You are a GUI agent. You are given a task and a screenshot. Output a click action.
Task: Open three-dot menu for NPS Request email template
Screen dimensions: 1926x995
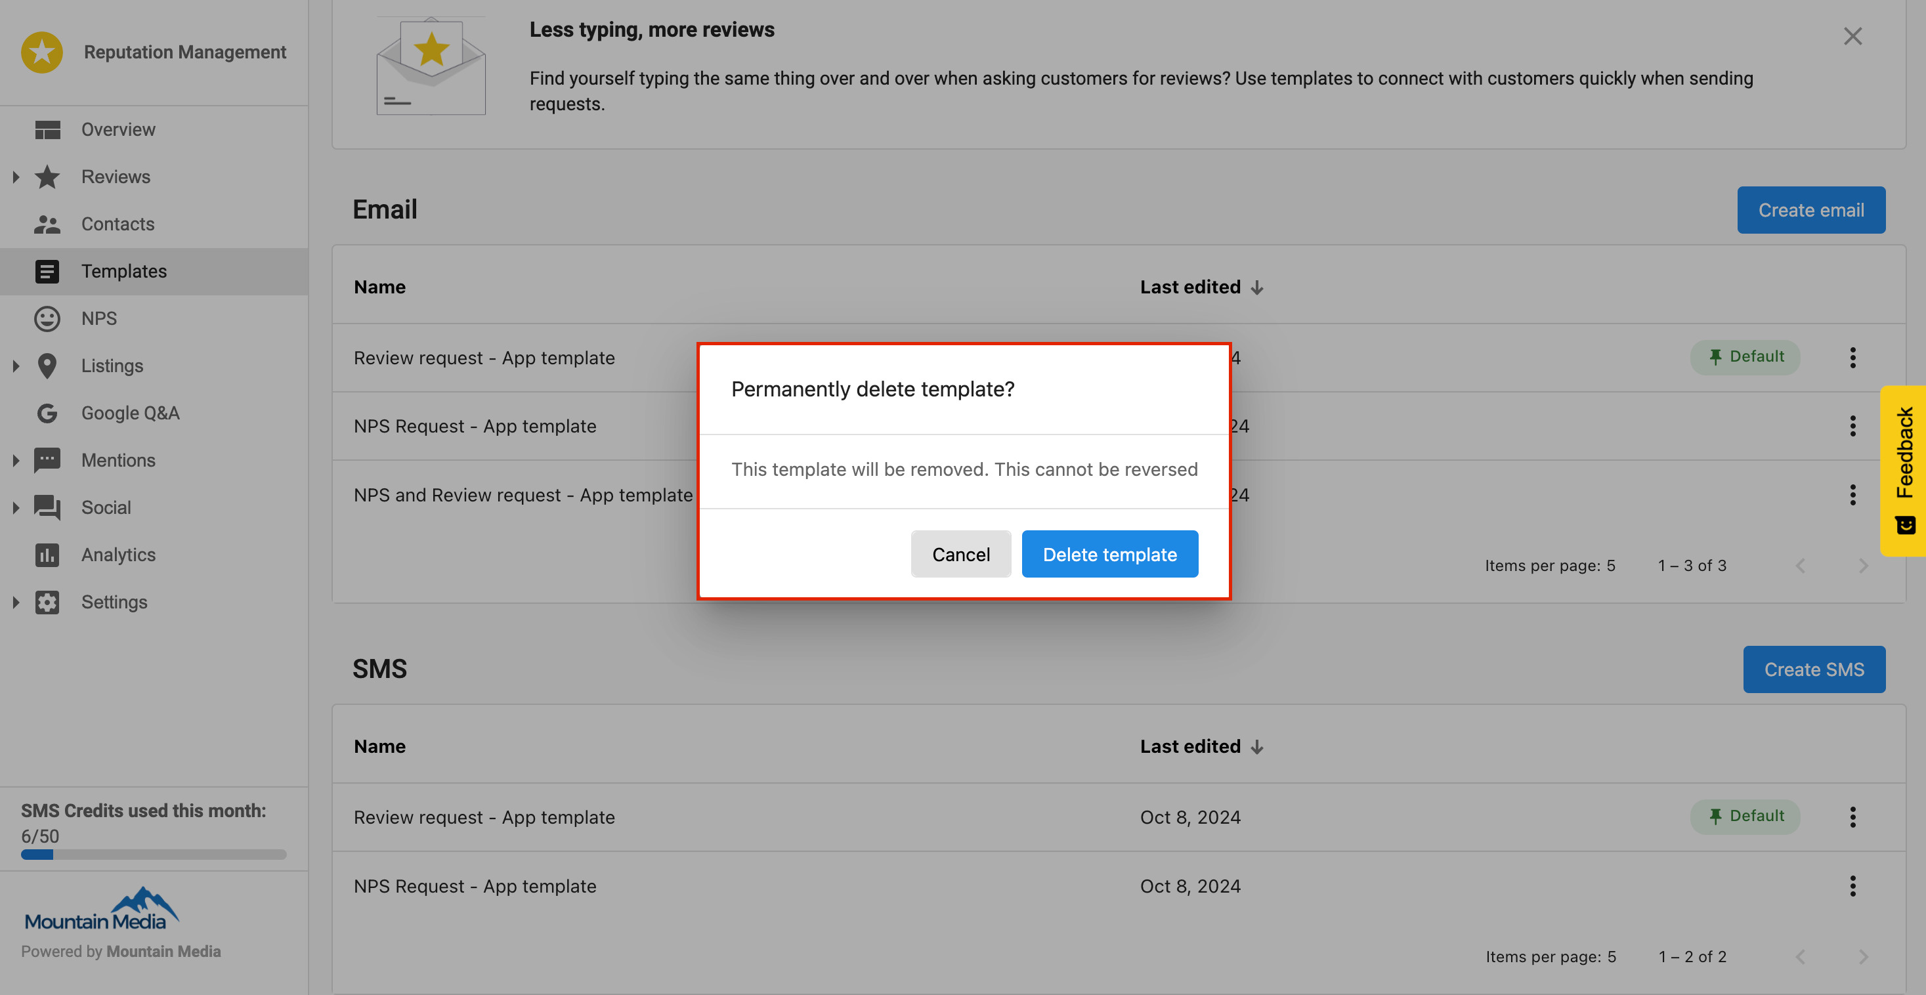click(x=1852, y=425)
